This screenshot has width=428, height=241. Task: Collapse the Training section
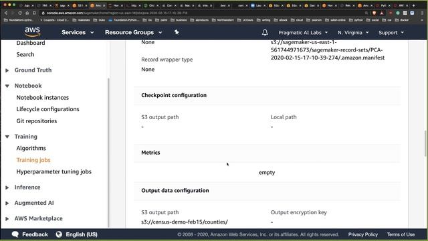(x=7, y=137)
